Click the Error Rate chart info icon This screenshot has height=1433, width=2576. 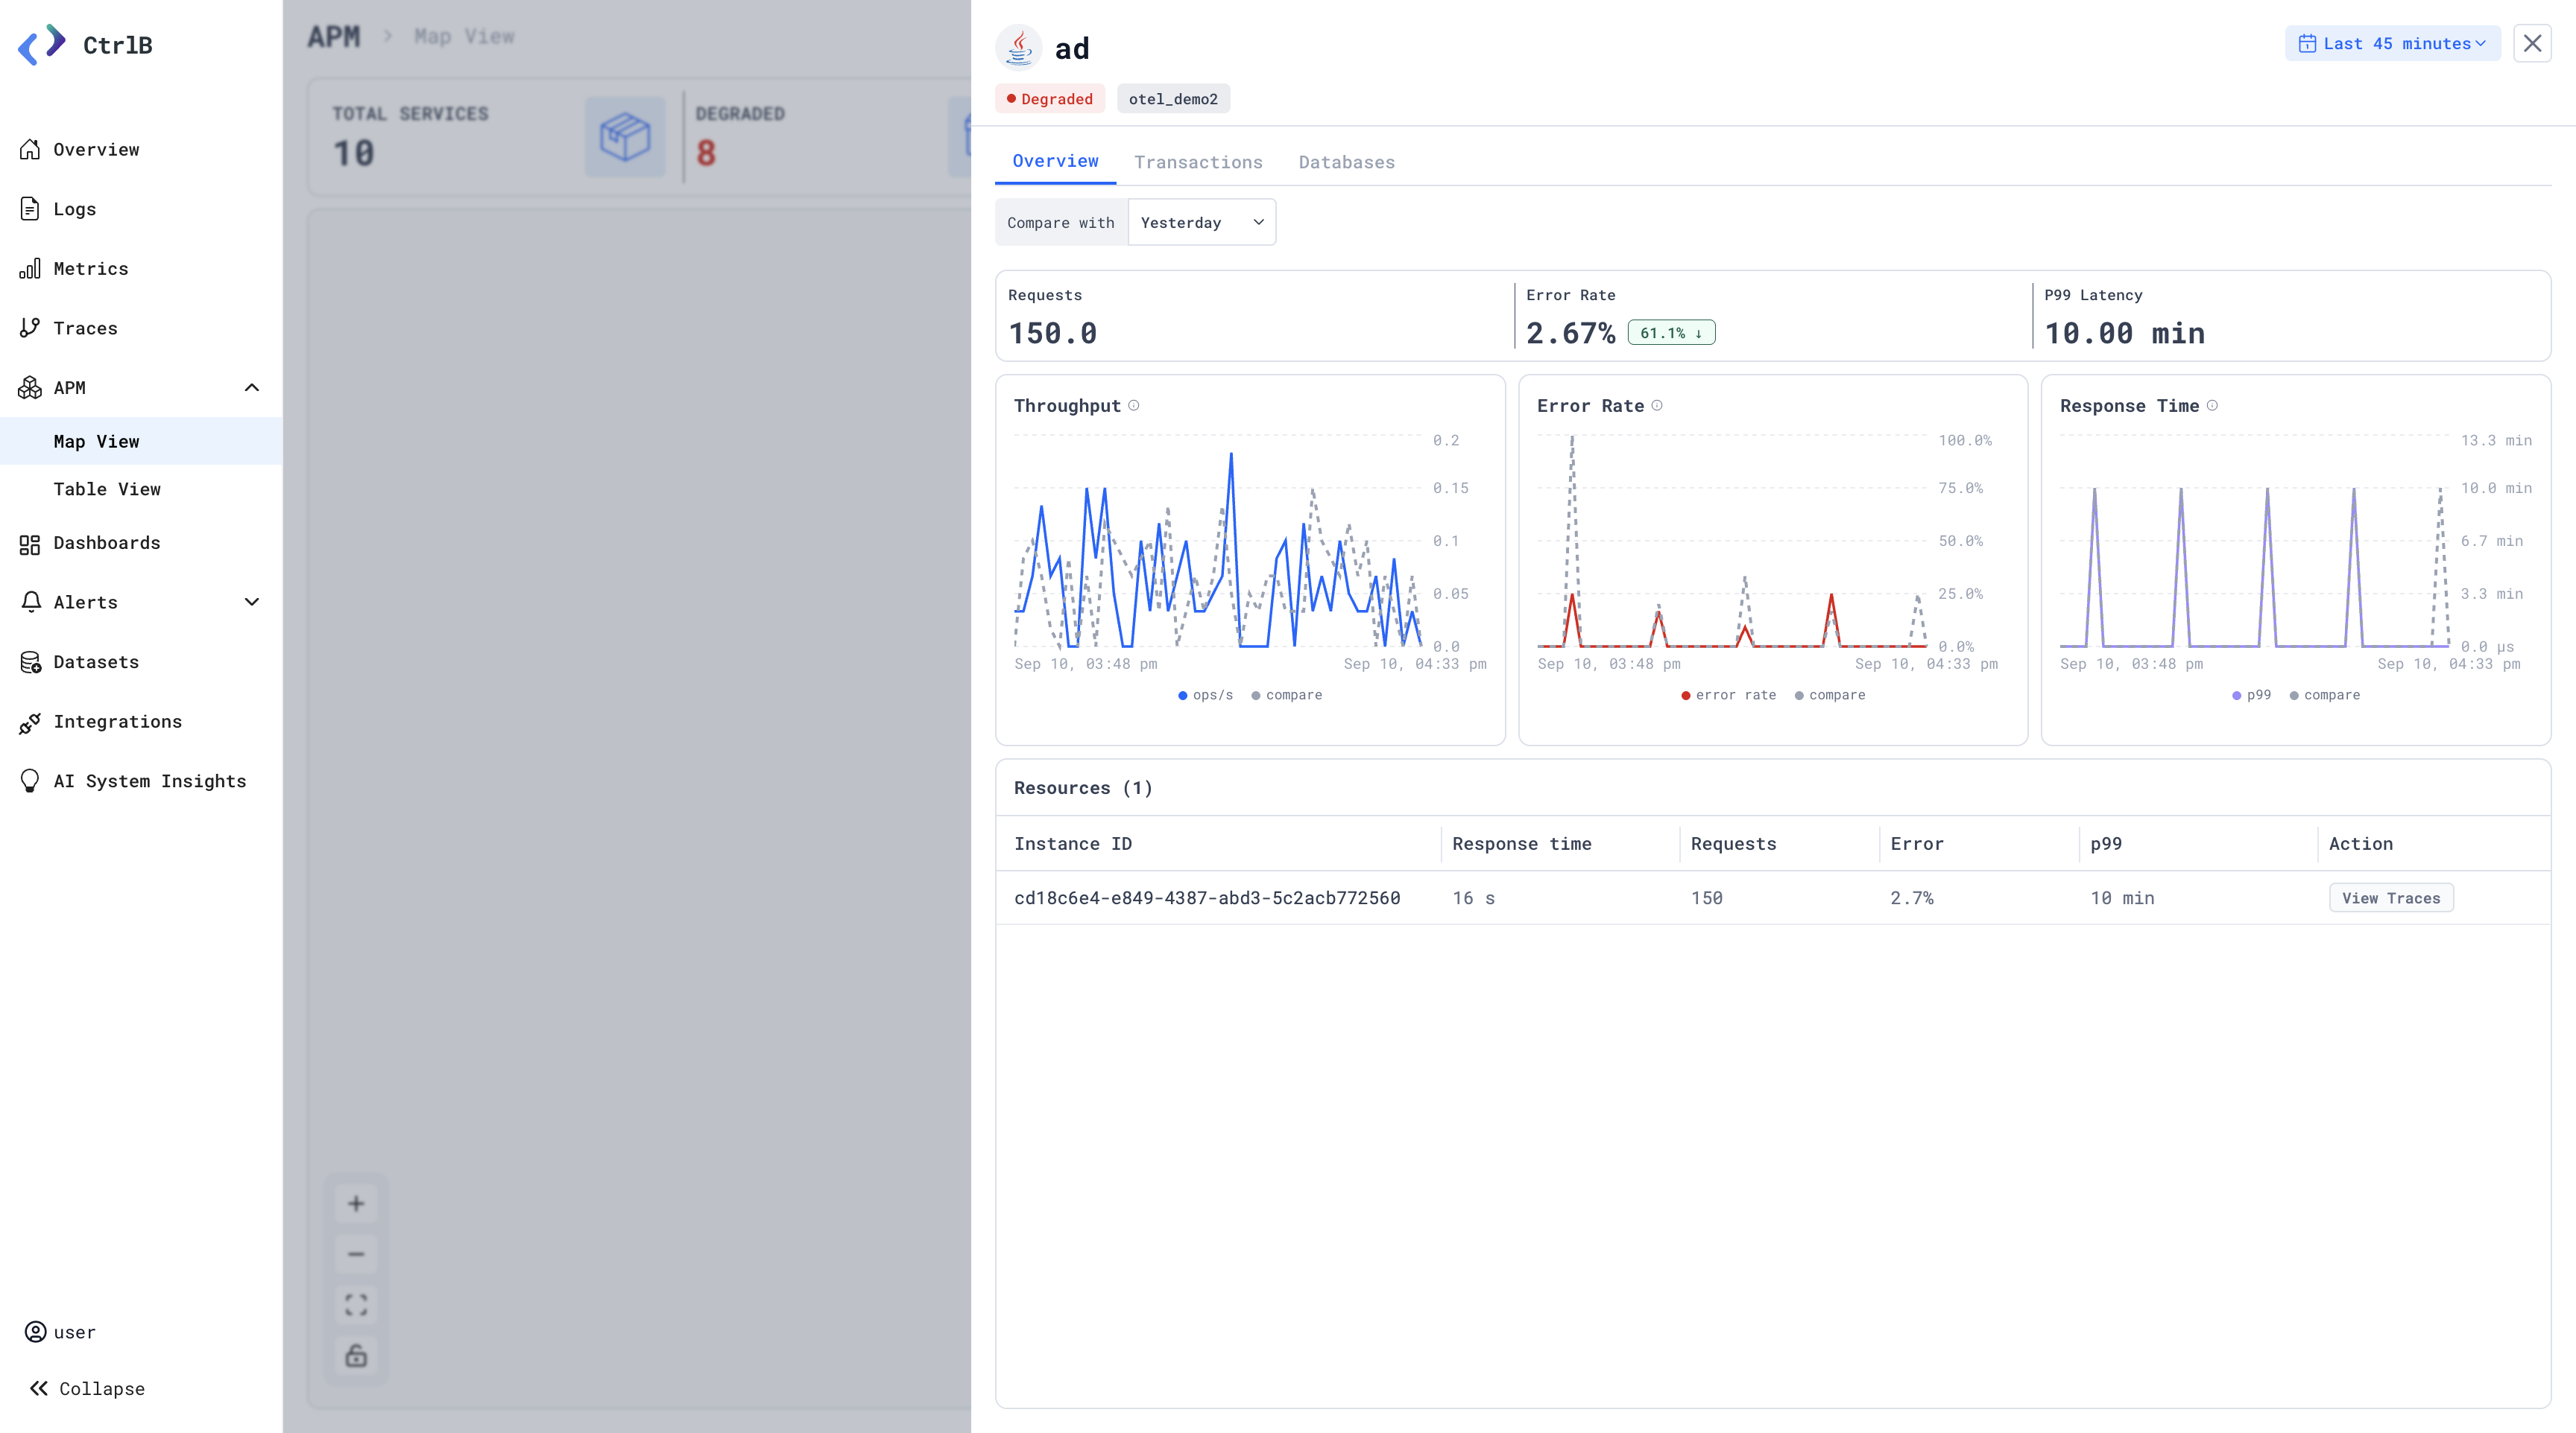[1657, 406]
